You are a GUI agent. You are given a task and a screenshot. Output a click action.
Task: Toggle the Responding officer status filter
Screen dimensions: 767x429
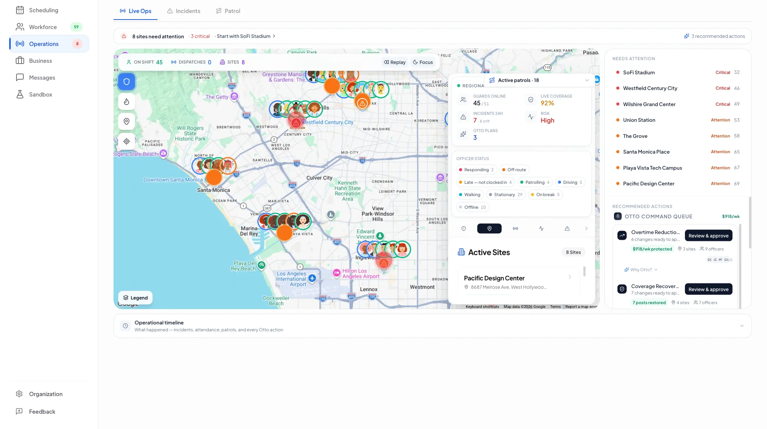[476, 170]
